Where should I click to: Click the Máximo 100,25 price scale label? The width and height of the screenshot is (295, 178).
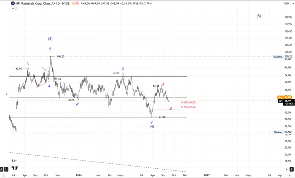(283, 56)
